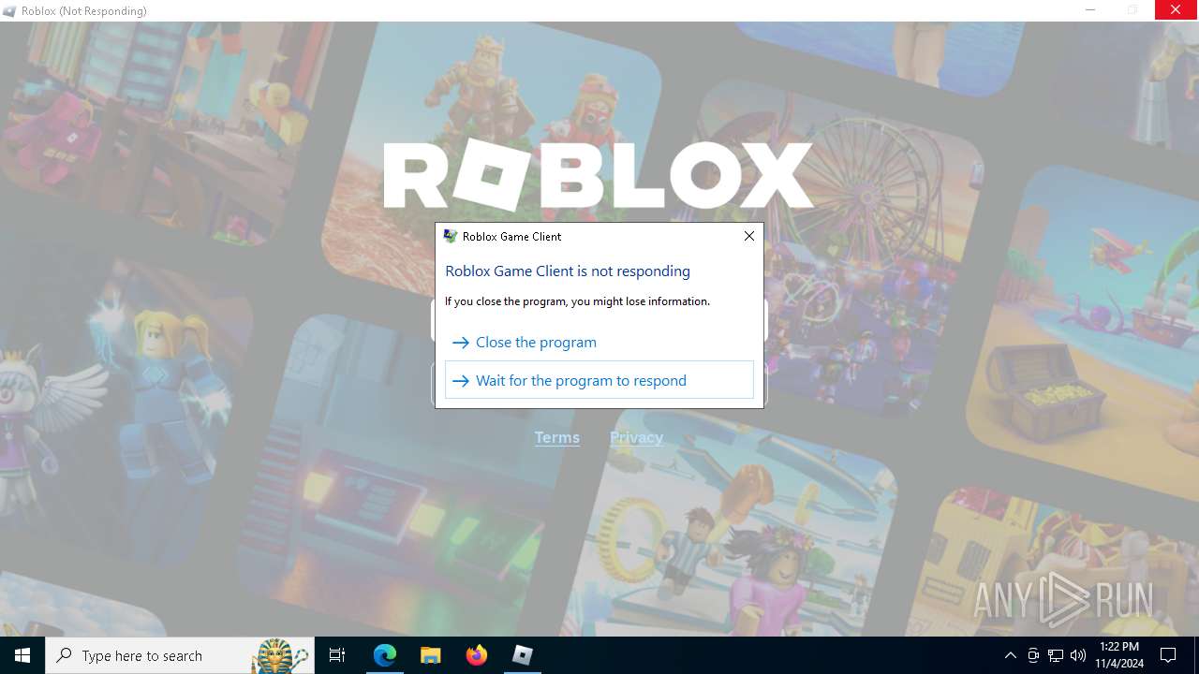
Task: Open File Explorer from the taskbar
Action: coord(430,655)
